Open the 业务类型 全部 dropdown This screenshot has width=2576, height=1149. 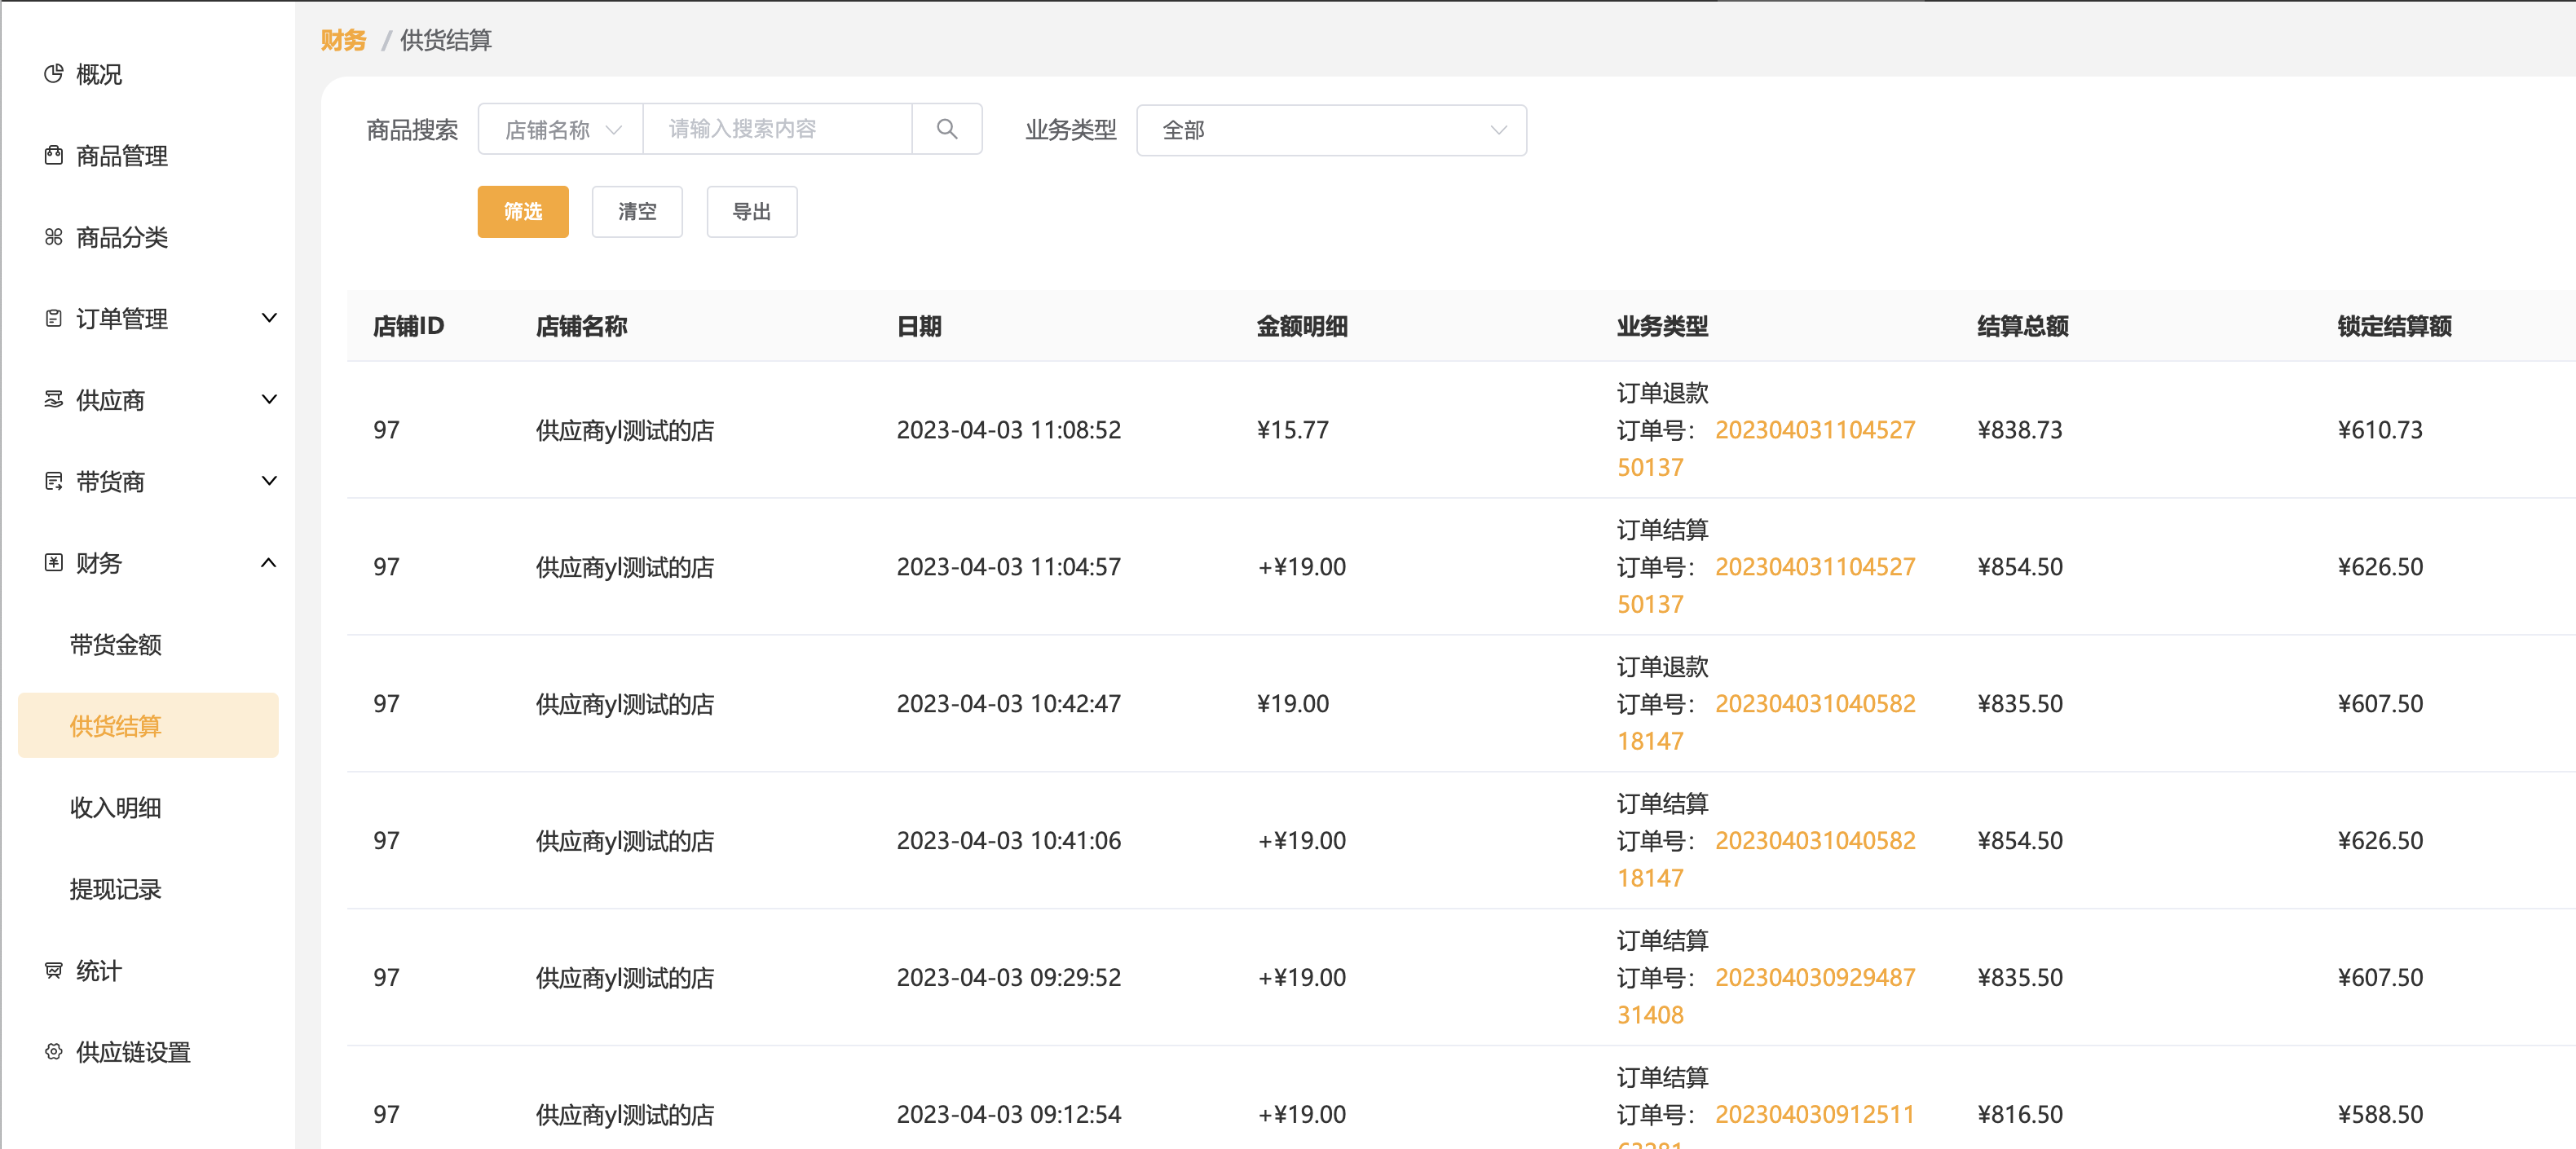click(1330, 130)
